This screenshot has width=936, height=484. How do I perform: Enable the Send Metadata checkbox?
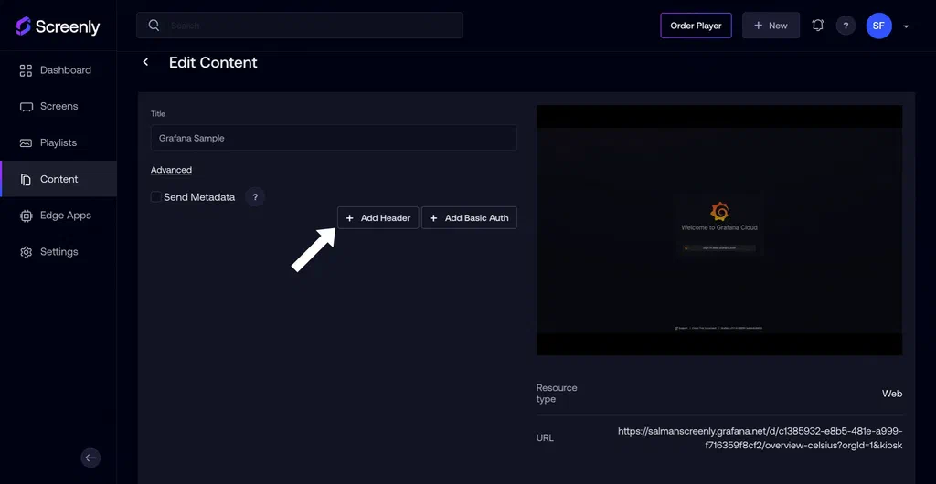click(x=155, y=196)
